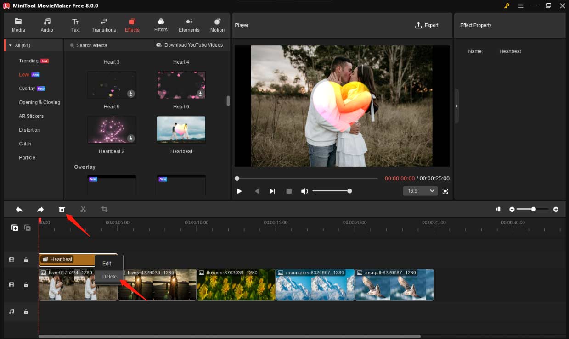Viewport: 569px width, 339px height.
Task: Click the Crop tool icon
Action: point(104,209)
